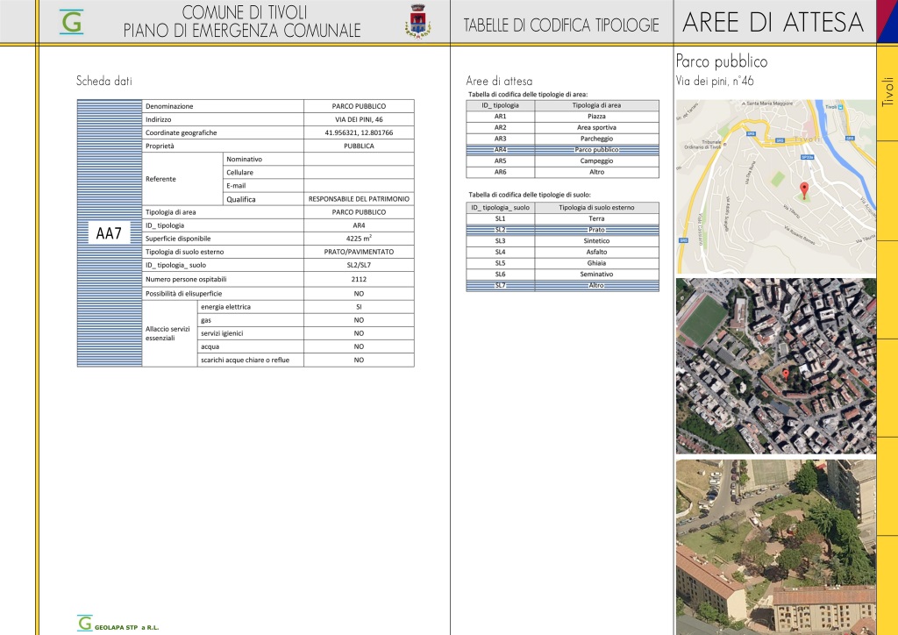Select the "Denominazione" field label
This screenshot has height=635, width=898.
169,106
